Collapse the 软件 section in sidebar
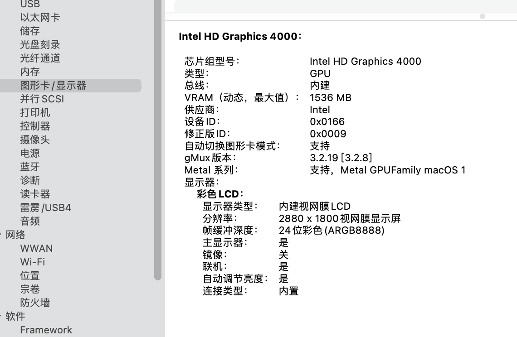The image size is (517, 337). (1, 316)
